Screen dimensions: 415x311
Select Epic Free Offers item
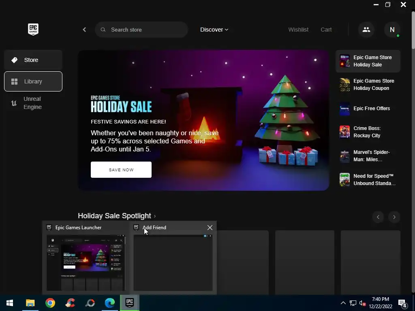tap(368, 109)
